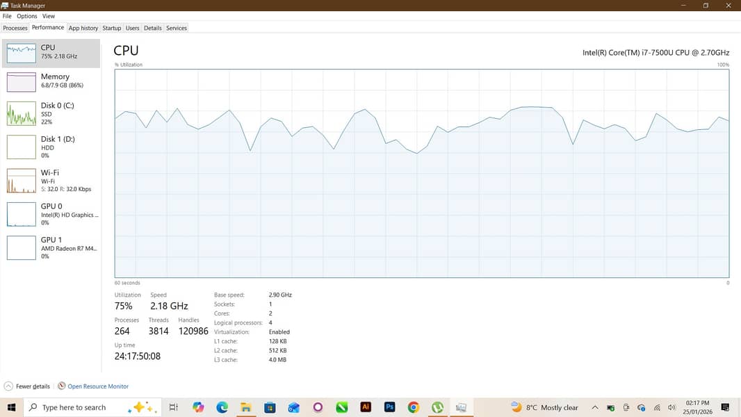Open GPU 1 AMD Radeon graph
Image resolution: width=741 pixels, height=417 pixels.
coord(21,247)
